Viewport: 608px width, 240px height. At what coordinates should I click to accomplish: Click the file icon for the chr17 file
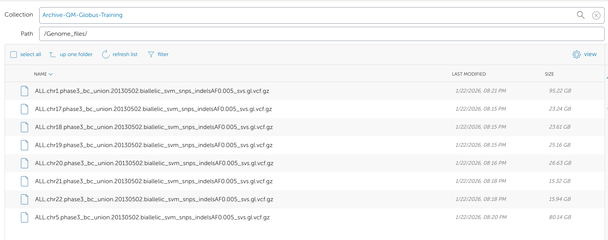(25, 109)
